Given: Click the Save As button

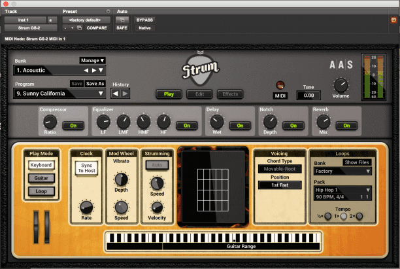Looking at the screenshot, I should click(x=95, y=84).
